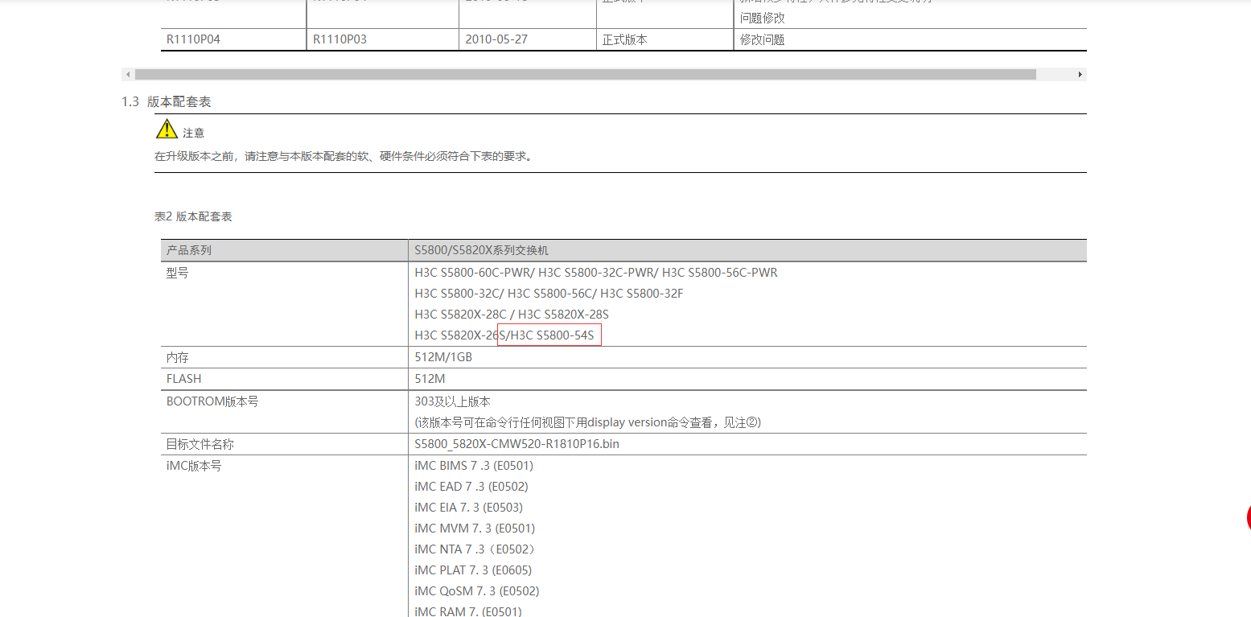This screenshot has height=617, width=1251.
Task: Click the sentence starting with 在升级版本之前
Action: coord(344,157)
